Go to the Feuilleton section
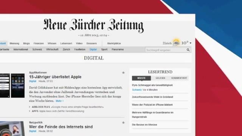The width and height of the screenshot is (242, 136). point(80,49)
